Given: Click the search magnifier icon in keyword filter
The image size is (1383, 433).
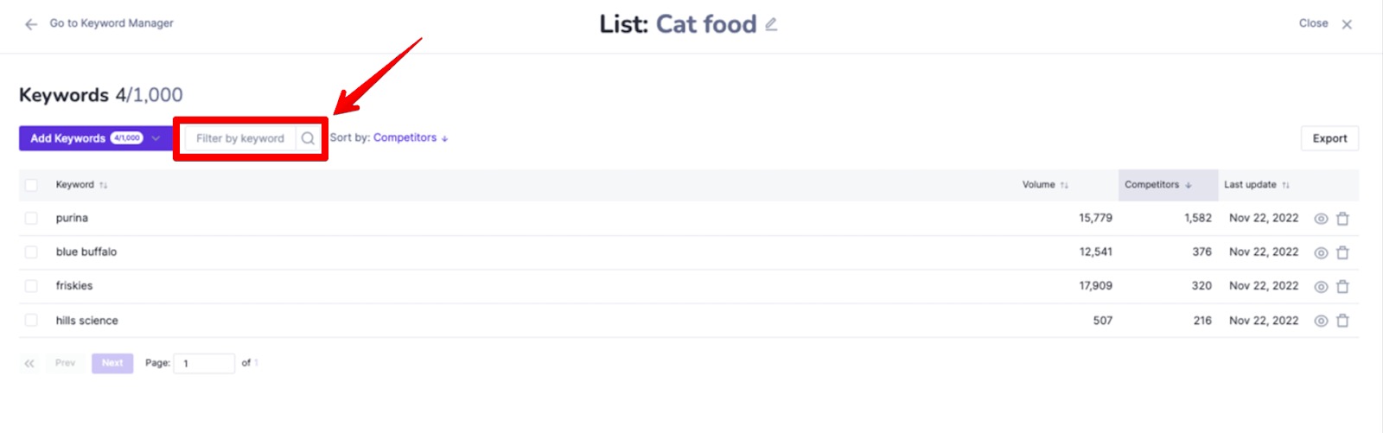Looking at the screenshot, I should pos(308,138).
